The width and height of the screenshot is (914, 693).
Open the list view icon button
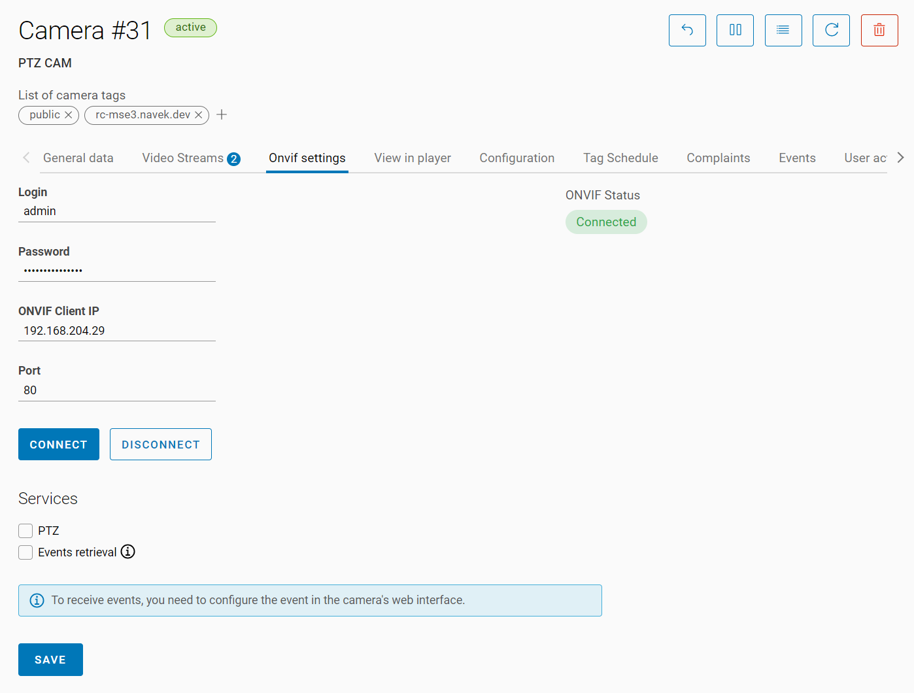(783, 30)
